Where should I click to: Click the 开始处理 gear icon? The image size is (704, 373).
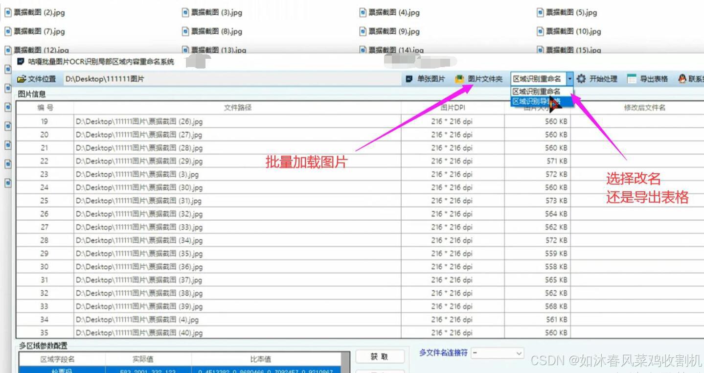click(581, 79)
